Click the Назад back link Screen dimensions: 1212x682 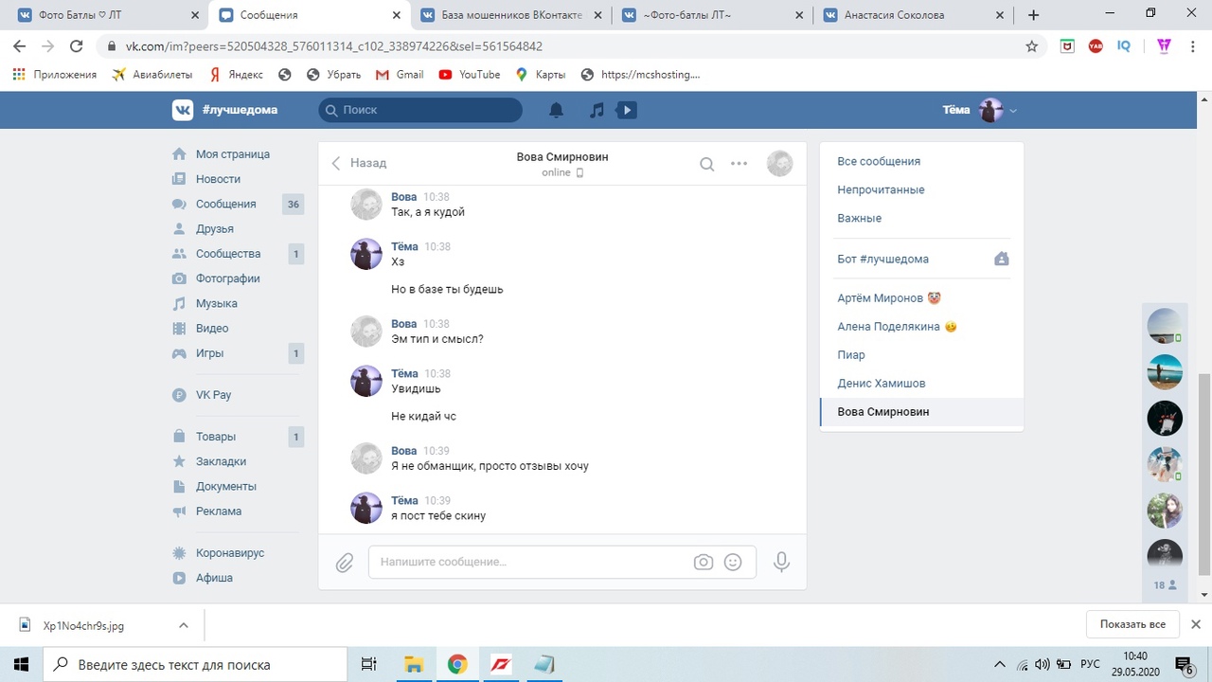pyautogui.click(x=359, y=163)
